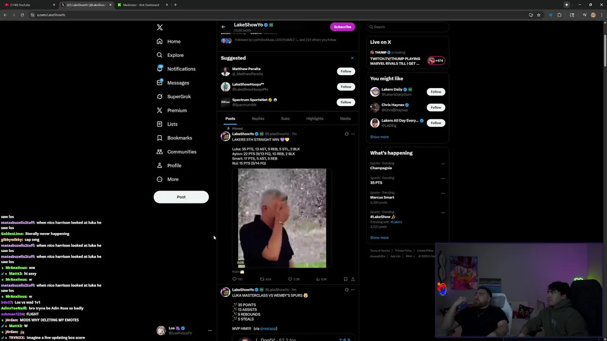Open a new browser tab

click(175, 5)
